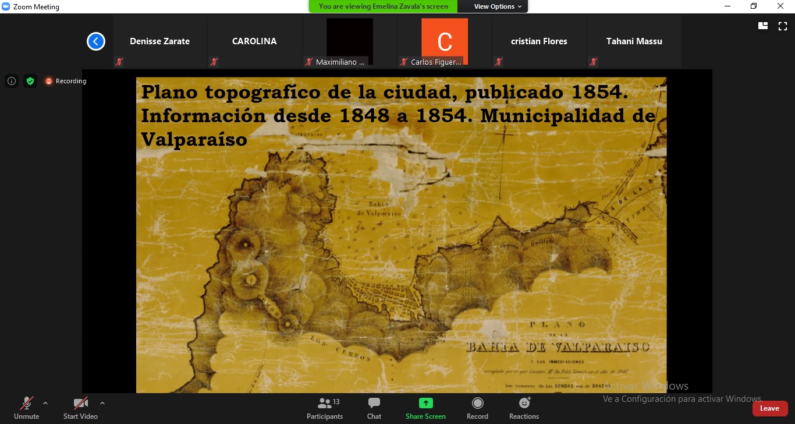The width and height of the screenshot is (795, 424).
Task: Start recording with the Record button
Action: coord(477,408)
